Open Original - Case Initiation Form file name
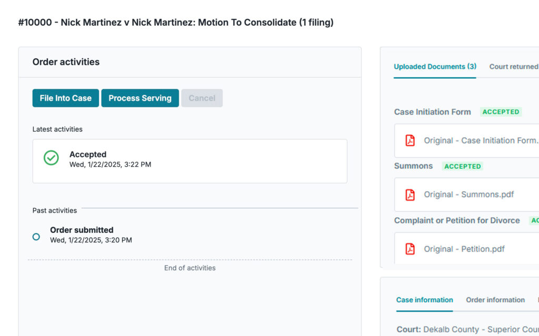The height and width of the screenshot is (336, 539). [x=481, y=140]
